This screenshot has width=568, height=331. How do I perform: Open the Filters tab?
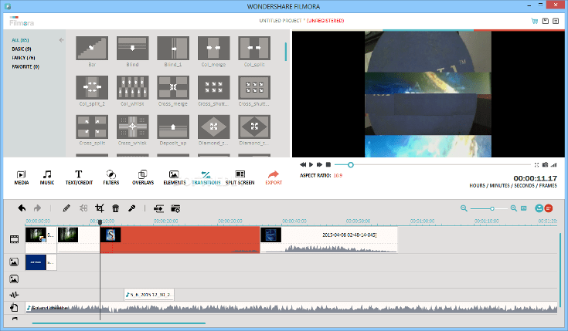click(111, 177)
